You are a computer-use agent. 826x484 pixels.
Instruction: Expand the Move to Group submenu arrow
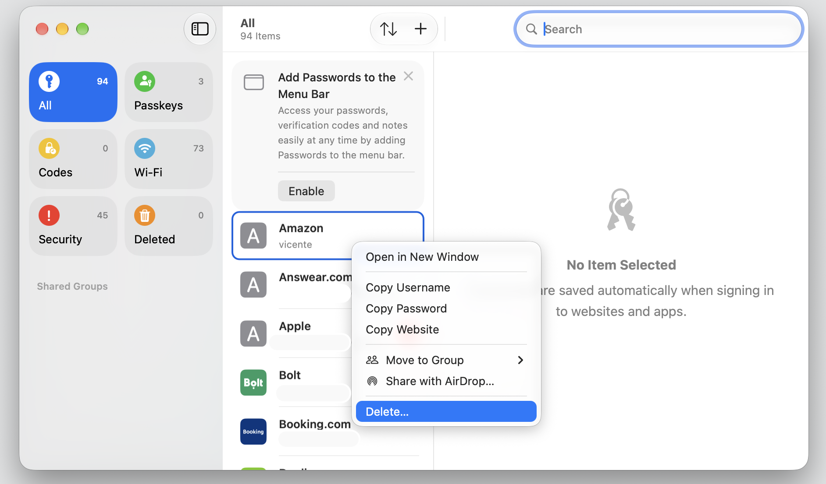click(x=520, y=360)
